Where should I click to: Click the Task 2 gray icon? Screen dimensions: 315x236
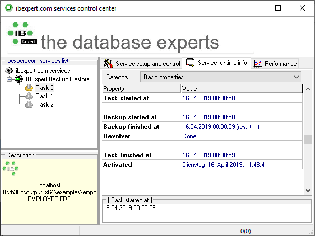(29, 105)
